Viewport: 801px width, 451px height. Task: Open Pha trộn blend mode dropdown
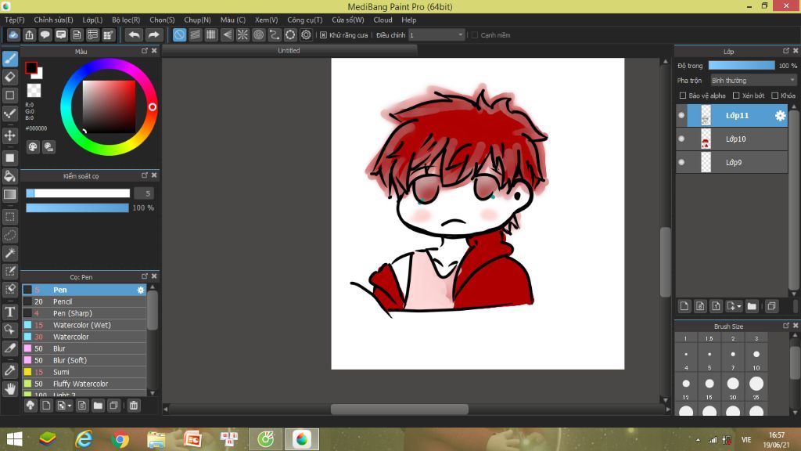pos(753,81)
